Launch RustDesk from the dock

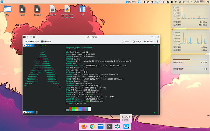click(126, 126)
